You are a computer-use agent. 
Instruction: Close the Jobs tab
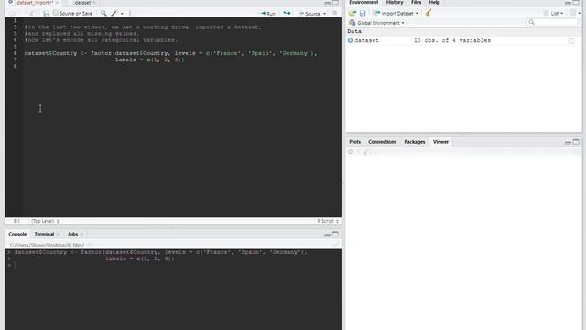click(x=81, y=235)
